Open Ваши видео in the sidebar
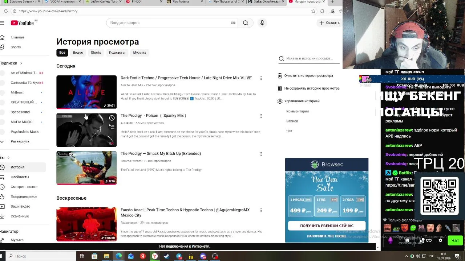465x261 pixels. pos(20,206)
